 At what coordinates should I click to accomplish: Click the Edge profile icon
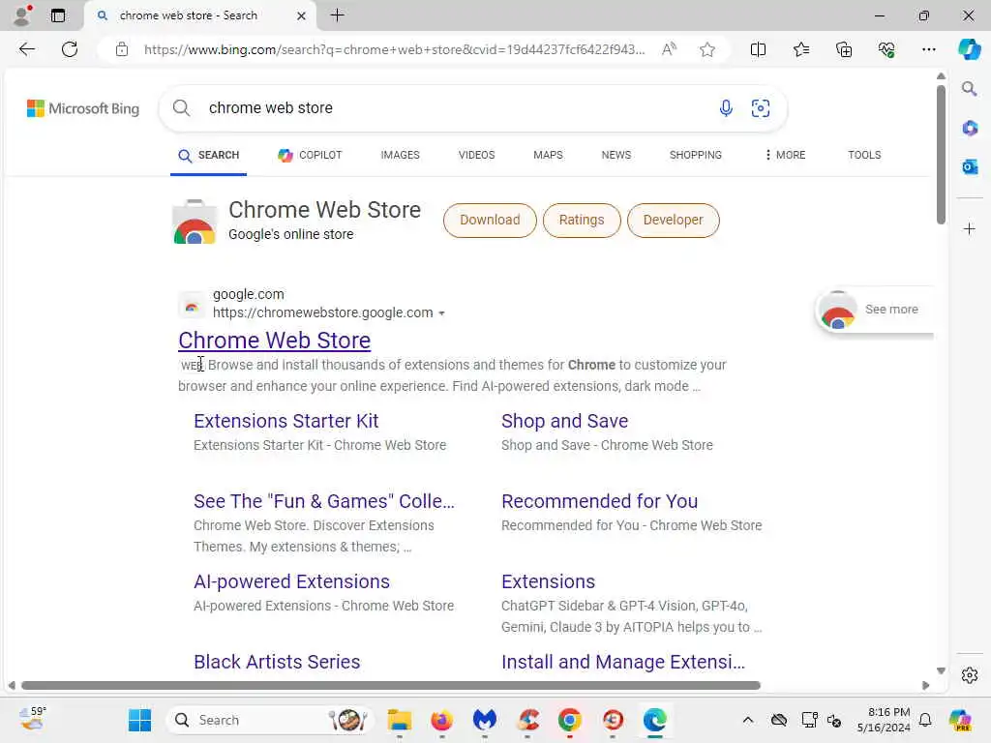[23, 15]
